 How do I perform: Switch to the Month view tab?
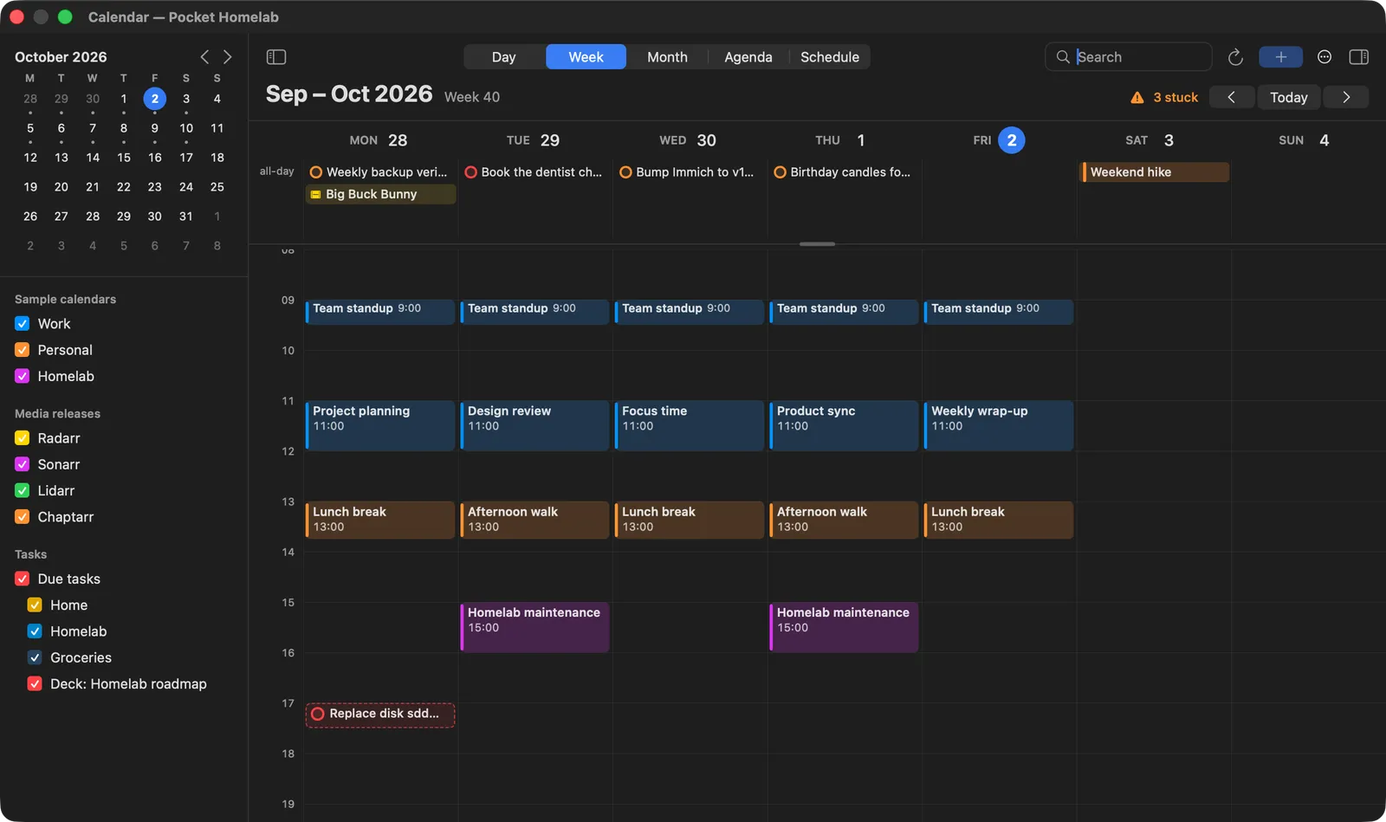[x=667, y=57]
